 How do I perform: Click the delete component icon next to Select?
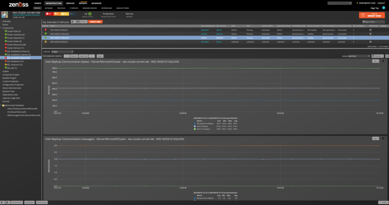tap(78, 22)
